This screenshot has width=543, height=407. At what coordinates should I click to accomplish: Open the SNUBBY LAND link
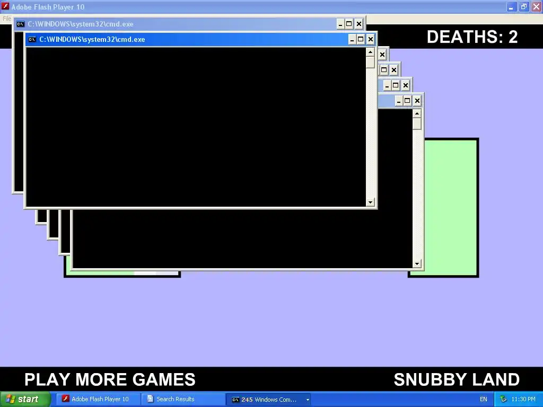[x=457, y=379]
